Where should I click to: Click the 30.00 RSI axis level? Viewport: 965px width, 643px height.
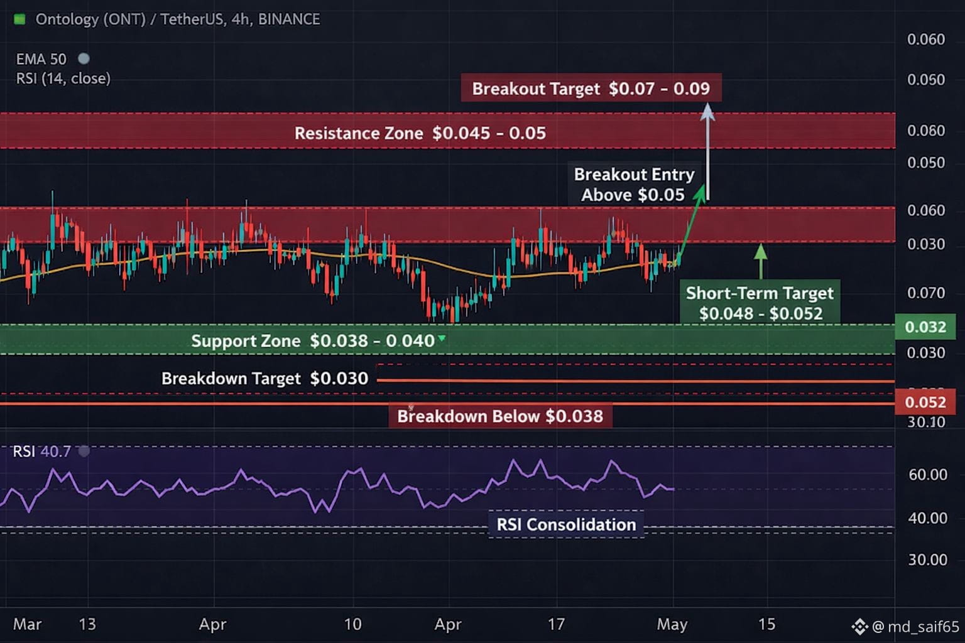(928, 559)
